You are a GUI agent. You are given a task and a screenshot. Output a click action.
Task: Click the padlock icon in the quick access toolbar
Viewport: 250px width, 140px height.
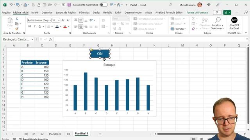coord(39,5)
